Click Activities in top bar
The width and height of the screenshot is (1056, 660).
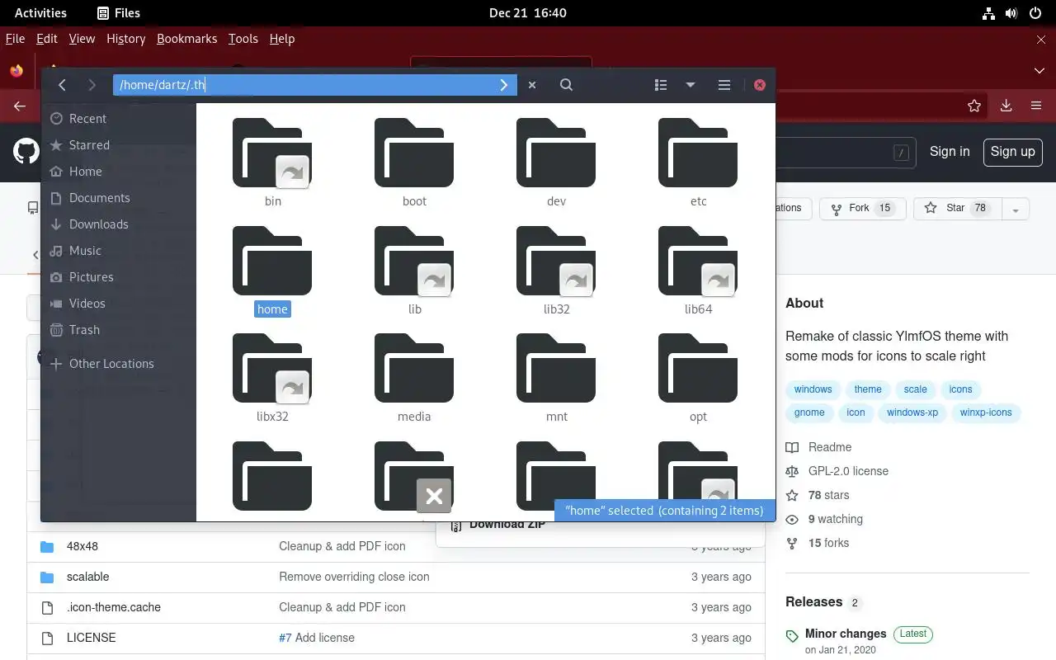coord(40,12)
